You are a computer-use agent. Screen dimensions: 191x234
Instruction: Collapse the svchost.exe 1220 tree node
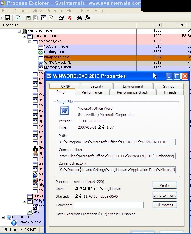pyautogui.click(x=30, y=42)
